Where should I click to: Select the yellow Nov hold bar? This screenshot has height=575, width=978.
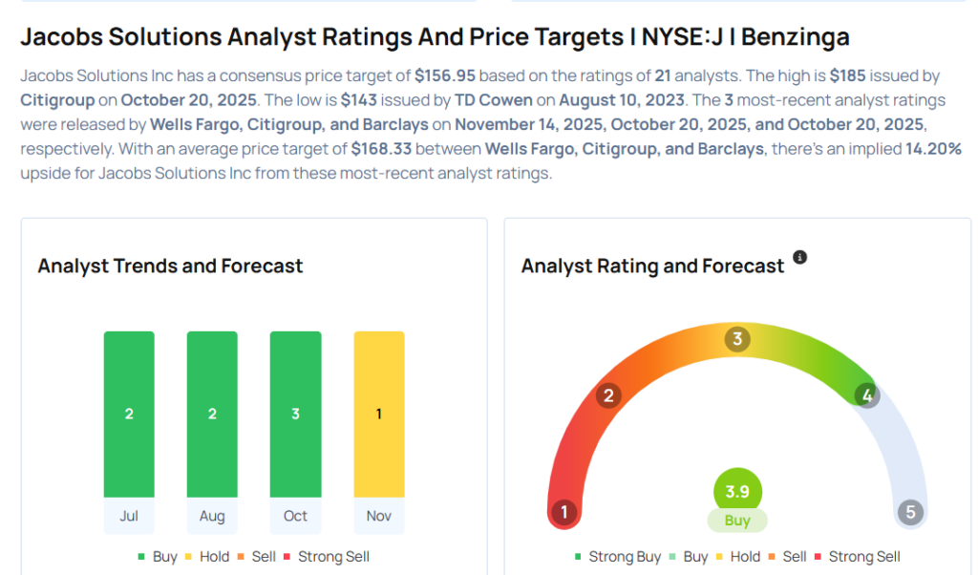(x=379, y=414)
